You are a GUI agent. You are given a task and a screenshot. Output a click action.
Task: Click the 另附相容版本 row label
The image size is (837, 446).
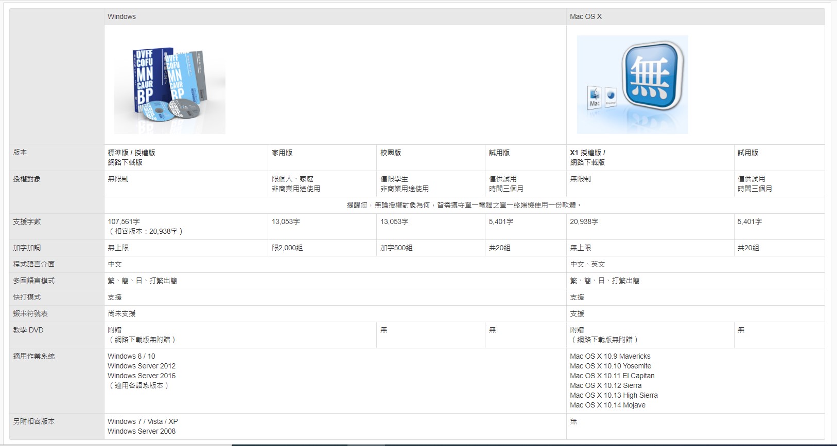pyautogui.click(x=34, y=421)
